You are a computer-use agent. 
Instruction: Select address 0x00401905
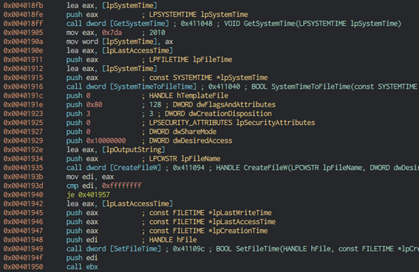point(23,33)
